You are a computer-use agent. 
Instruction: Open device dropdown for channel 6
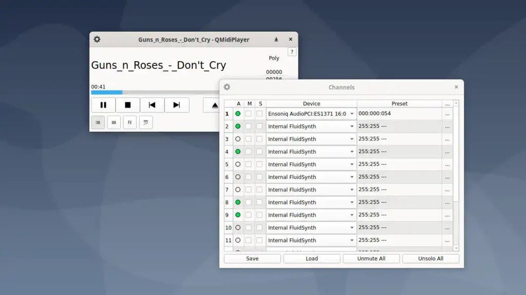(311, 177)
